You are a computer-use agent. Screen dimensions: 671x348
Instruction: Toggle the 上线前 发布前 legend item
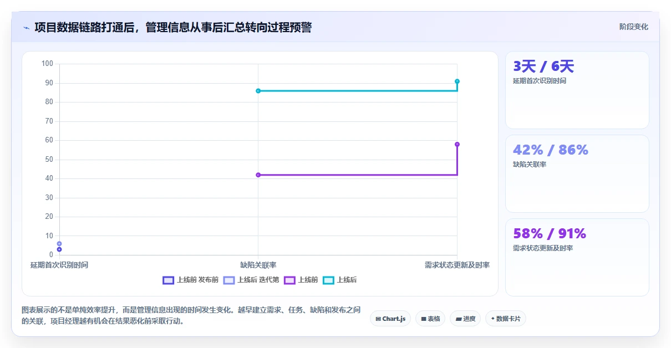point(191,280)
